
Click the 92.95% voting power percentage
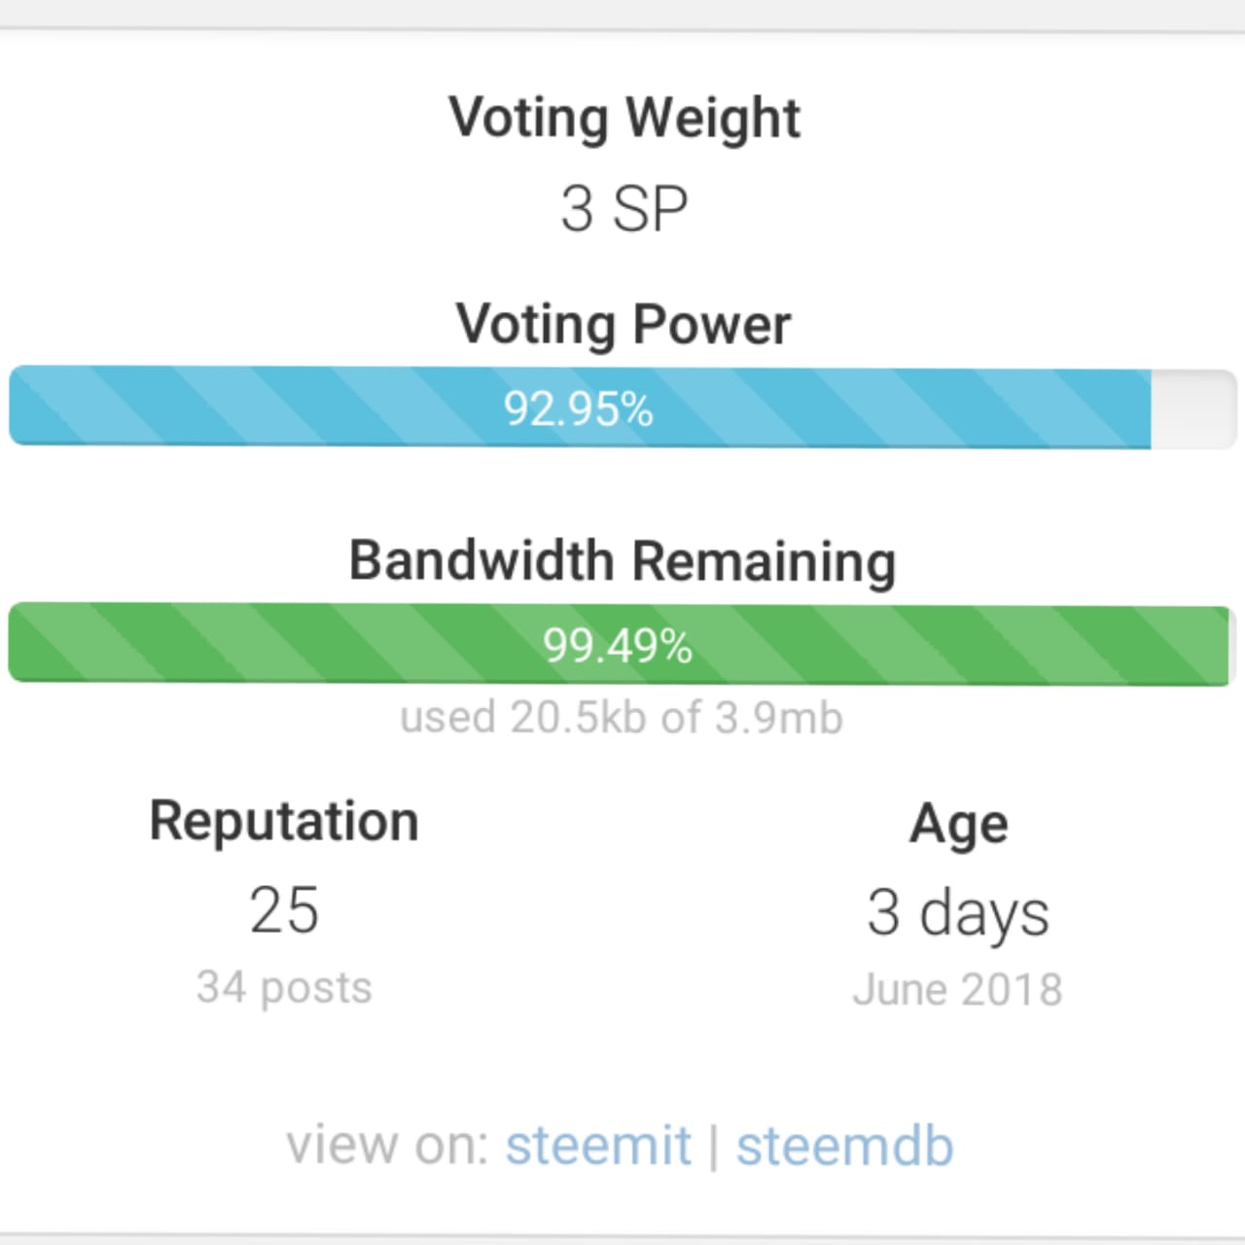click(x=578, y=409)
